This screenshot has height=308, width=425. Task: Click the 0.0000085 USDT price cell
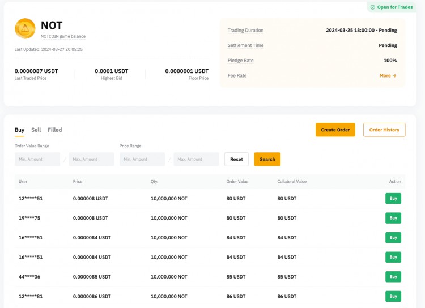[x=92, y=276]
